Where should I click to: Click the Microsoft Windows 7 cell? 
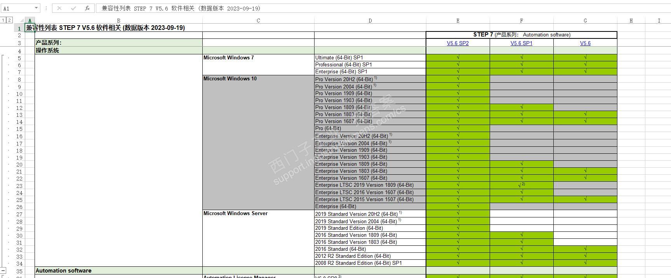258,65
